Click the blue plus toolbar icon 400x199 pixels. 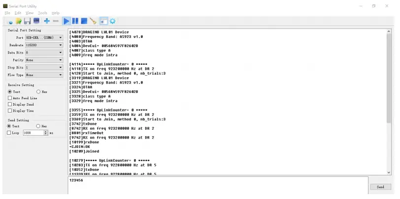pos(47,21)
